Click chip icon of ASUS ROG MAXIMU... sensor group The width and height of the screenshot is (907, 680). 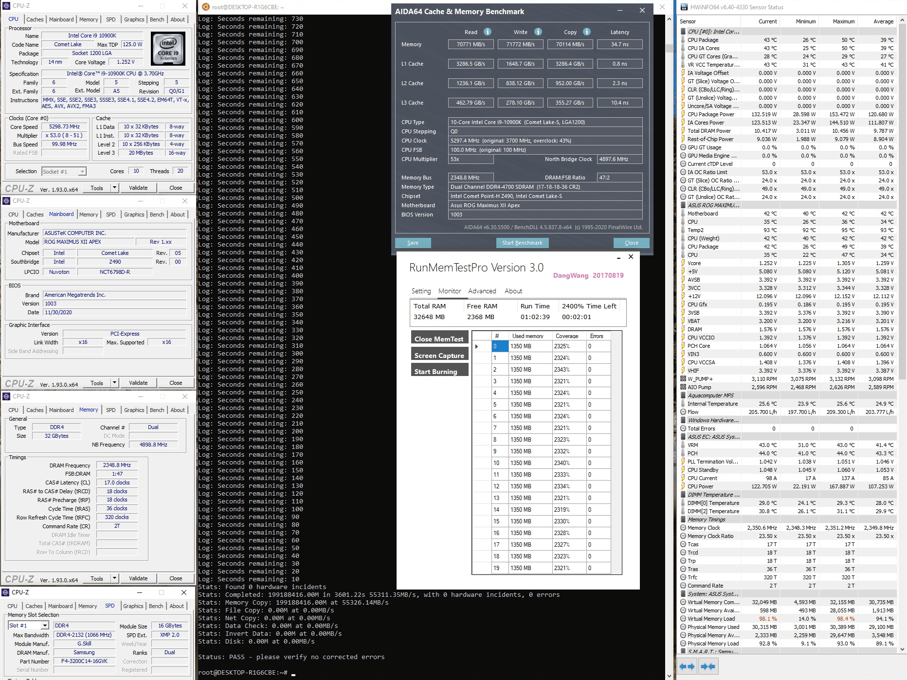point(683,205)
